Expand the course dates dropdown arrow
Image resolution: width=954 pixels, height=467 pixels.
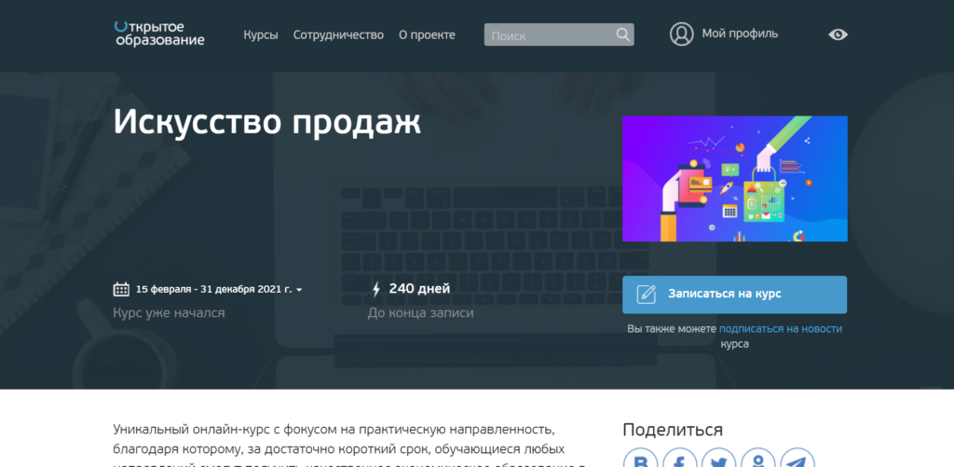299,290
